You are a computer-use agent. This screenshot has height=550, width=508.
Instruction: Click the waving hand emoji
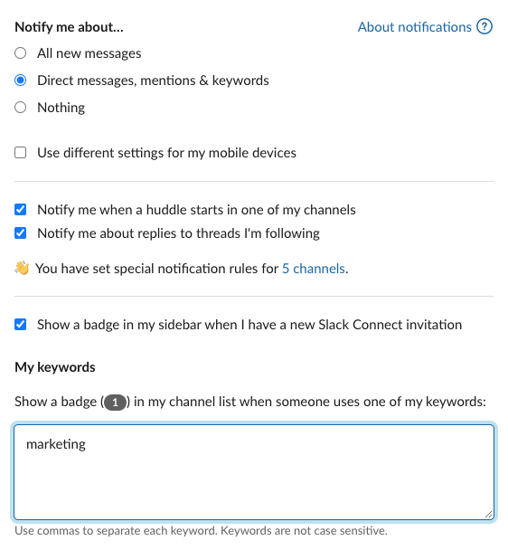(x=22, y=269)
